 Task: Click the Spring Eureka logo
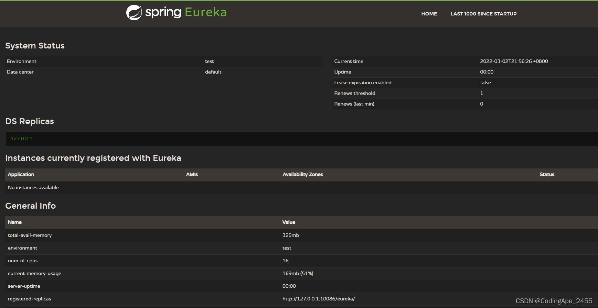click(x=176, y=12)
